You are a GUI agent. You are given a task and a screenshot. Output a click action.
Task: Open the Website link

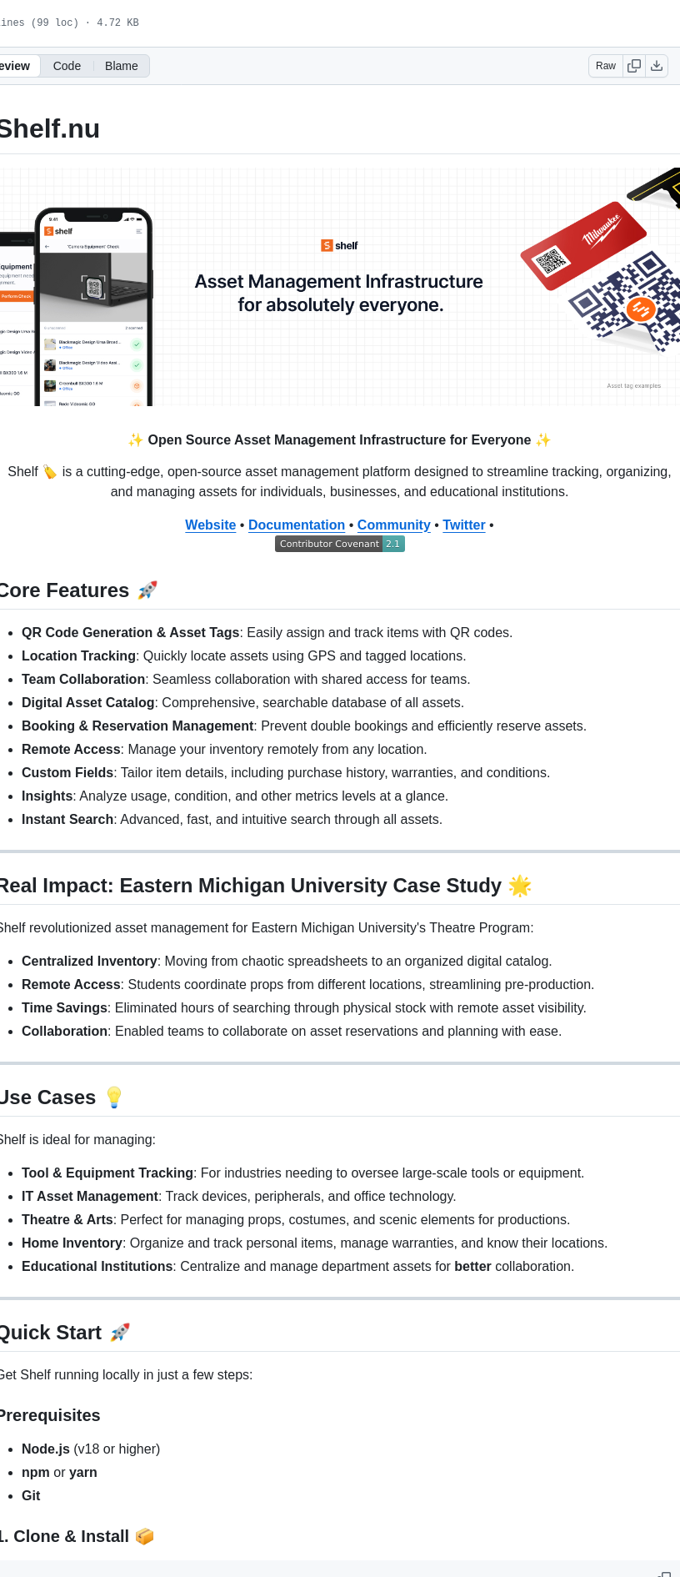210,525
